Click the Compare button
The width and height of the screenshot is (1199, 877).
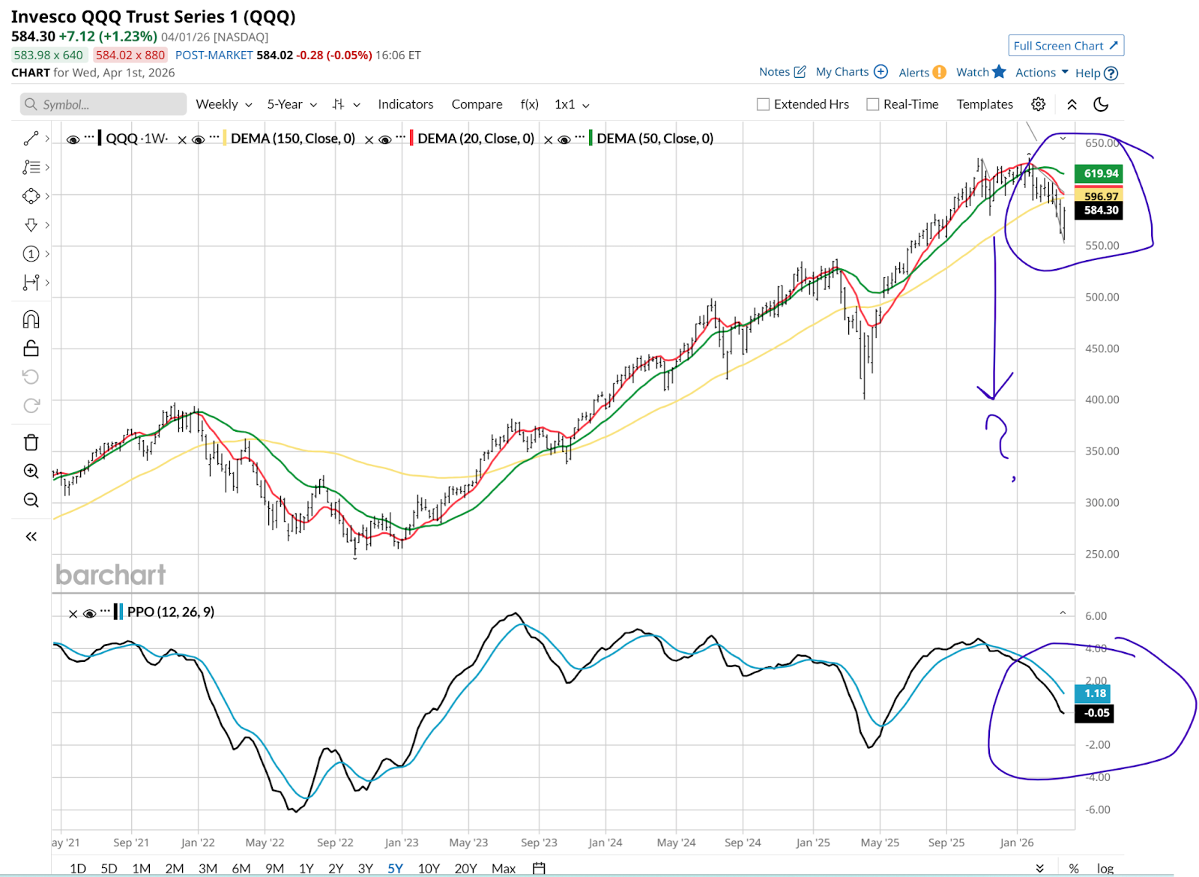click(x=477, y=104)
